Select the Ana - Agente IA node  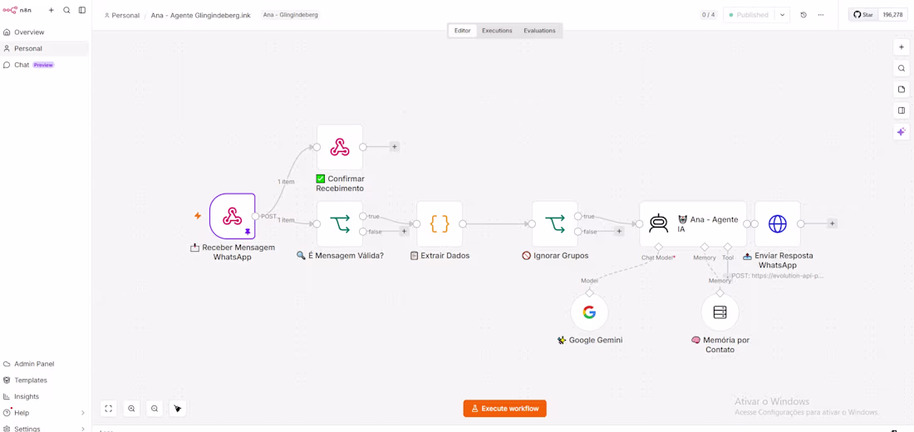click(693, 223)
